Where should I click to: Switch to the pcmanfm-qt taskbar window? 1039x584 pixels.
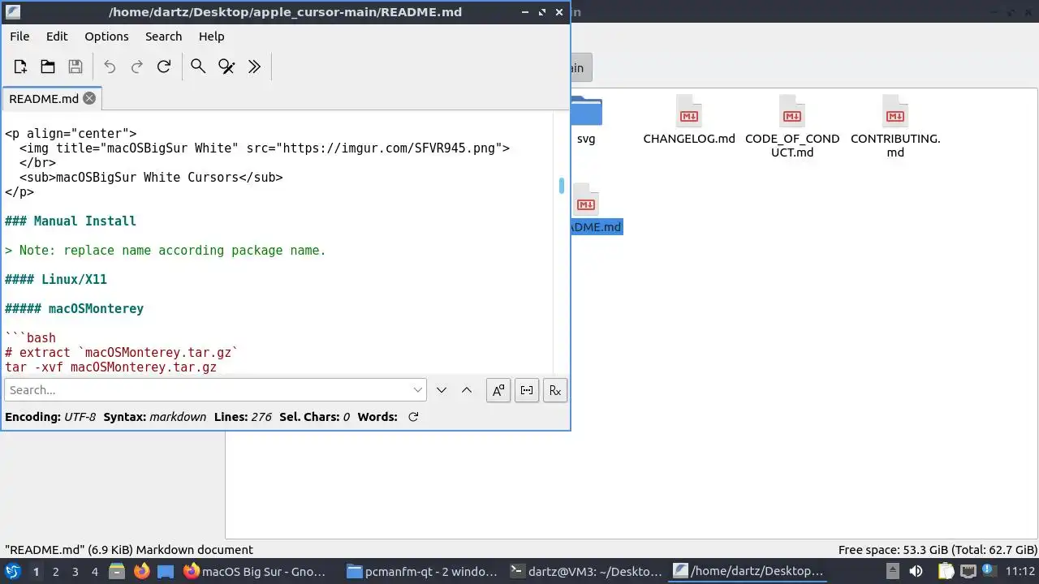pos(422,571)
